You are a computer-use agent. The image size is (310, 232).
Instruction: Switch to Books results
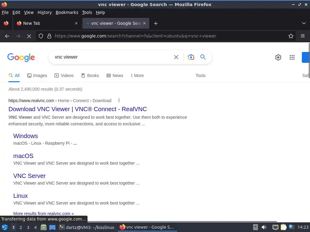coord(90,76)
